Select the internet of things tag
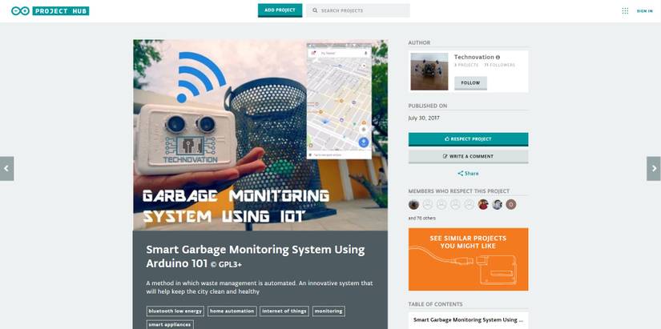The image size is (661, 329). [284, 311]
